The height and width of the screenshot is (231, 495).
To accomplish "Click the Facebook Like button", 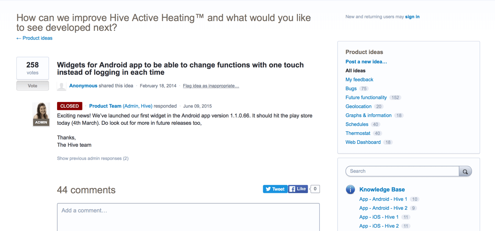I will [x=298, y=189].
